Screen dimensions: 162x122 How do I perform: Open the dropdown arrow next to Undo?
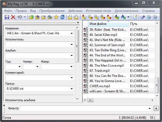[25, 17]
